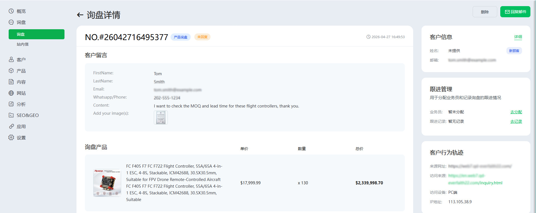536x213 pixels.
Task: Open the attached image thumbnail in message
Action: (161, 117)
